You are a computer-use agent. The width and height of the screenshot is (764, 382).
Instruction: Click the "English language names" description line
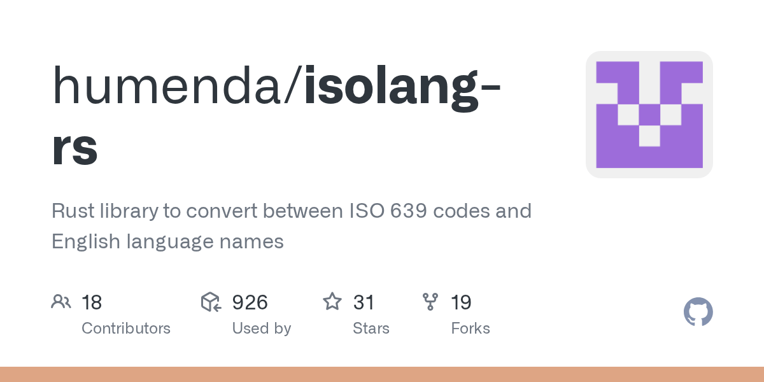(x=167, y=242)
